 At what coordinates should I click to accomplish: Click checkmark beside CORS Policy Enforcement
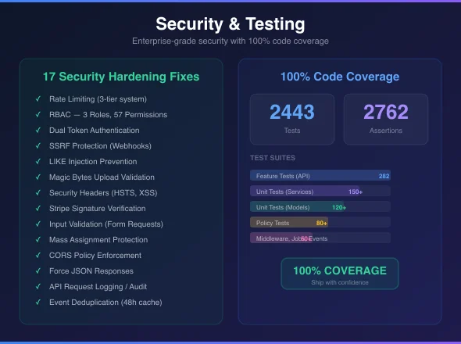(38, 255)
